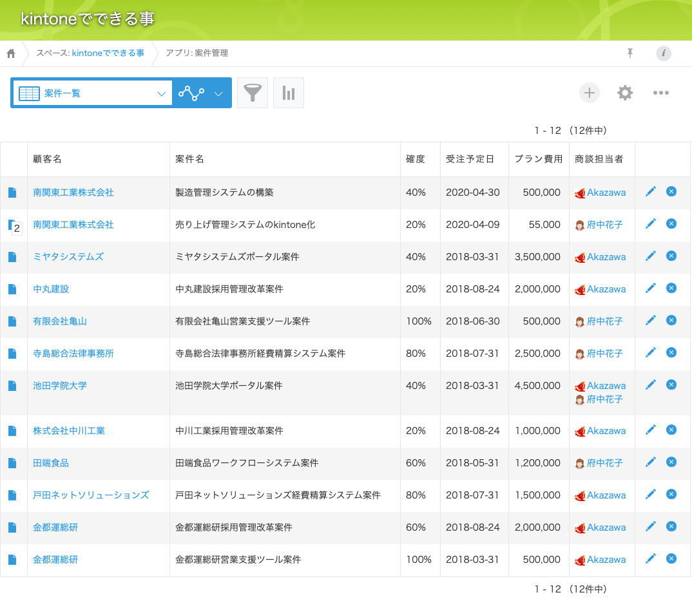The width and height of the screenshot is (692, 599).
Task: Open the filter funnel icon
Action: (x=253, y=93)
